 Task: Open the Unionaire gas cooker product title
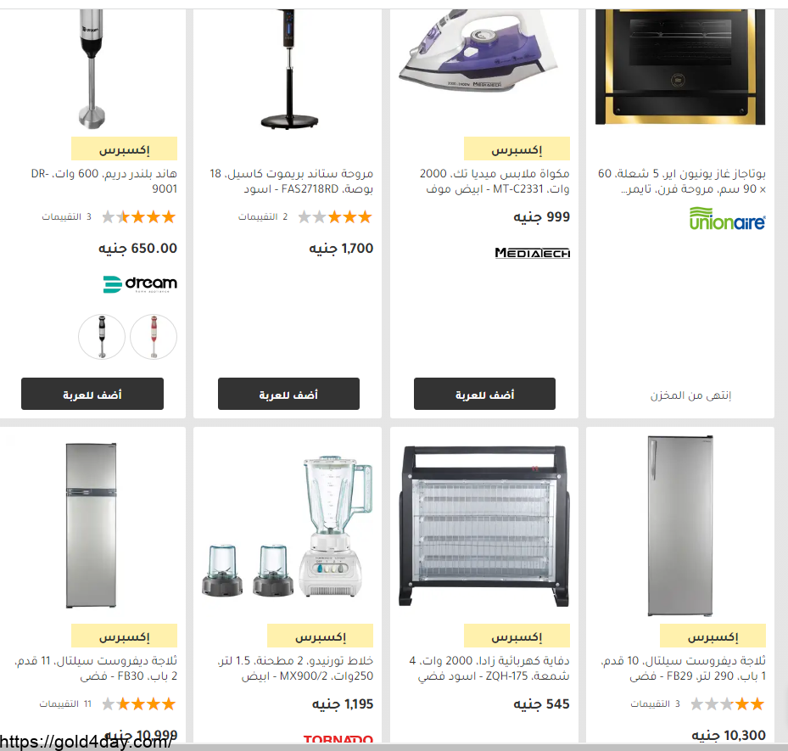pos(681,181)
